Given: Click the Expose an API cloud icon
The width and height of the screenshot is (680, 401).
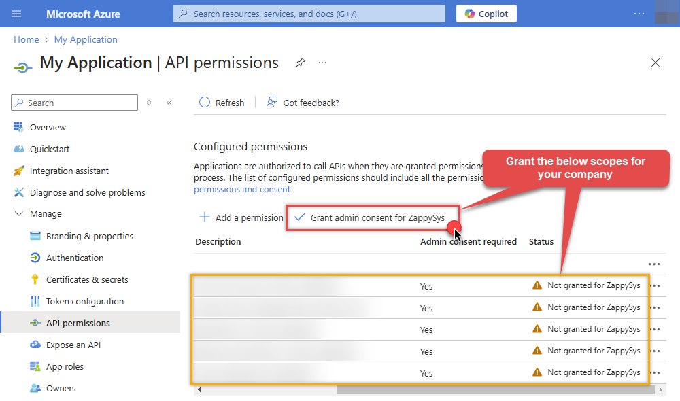Looking at the screenshot, I should click(x=35, y=345).
